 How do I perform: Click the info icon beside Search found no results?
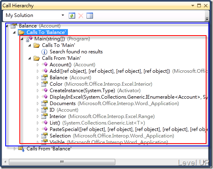pos(44,52)
